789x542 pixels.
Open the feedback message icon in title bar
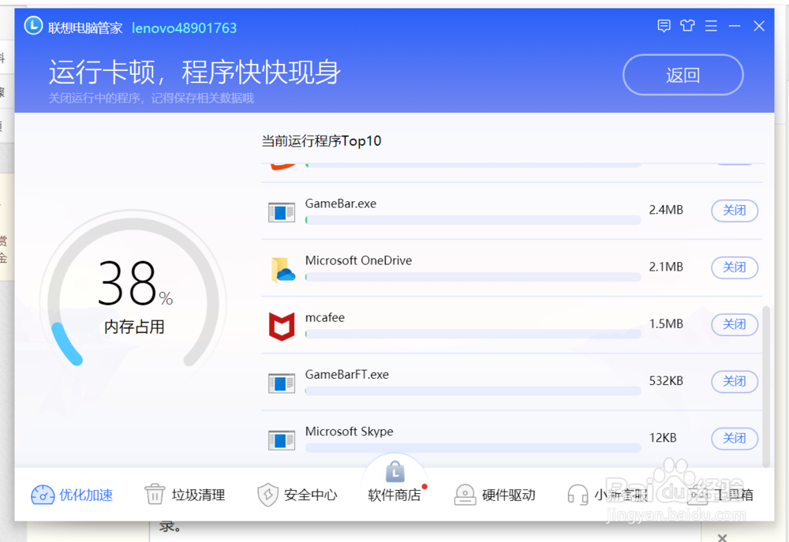[x=664, y=26]
